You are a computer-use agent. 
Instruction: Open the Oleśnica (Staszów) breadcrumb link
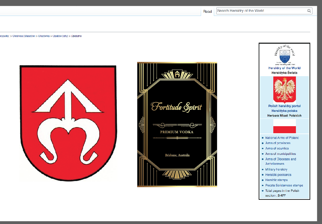coord(24,36)
